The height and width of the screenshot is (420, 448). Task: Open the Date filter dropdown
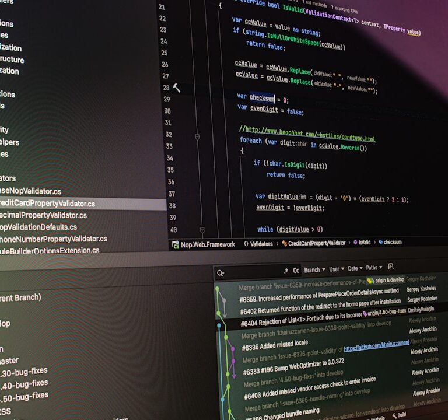[355, 268]
